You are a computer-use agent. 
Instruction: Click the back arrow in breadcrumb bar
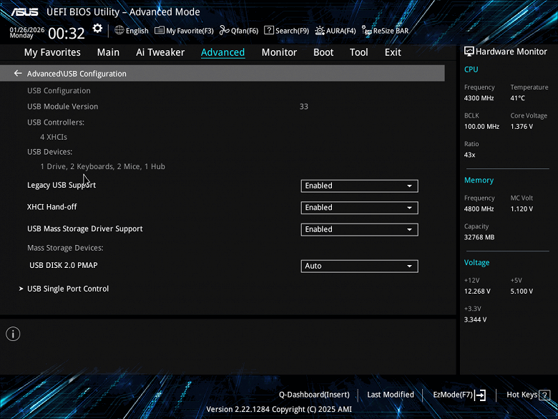(18, 73)
